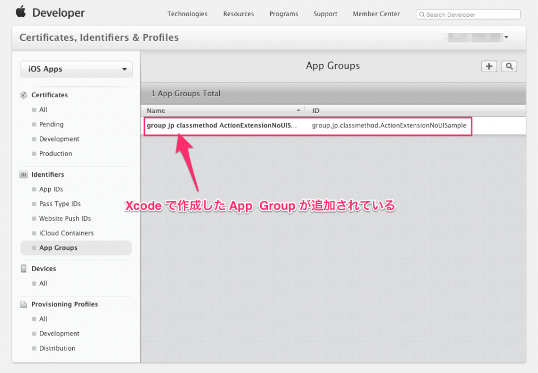Open App IDs list
538x373 pixels.
pyautogui.click(x=51, y=189)
